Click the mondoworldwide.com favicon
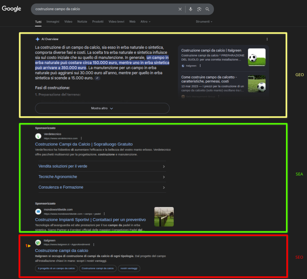Screen dimensions: 307x279 point(38,212)
